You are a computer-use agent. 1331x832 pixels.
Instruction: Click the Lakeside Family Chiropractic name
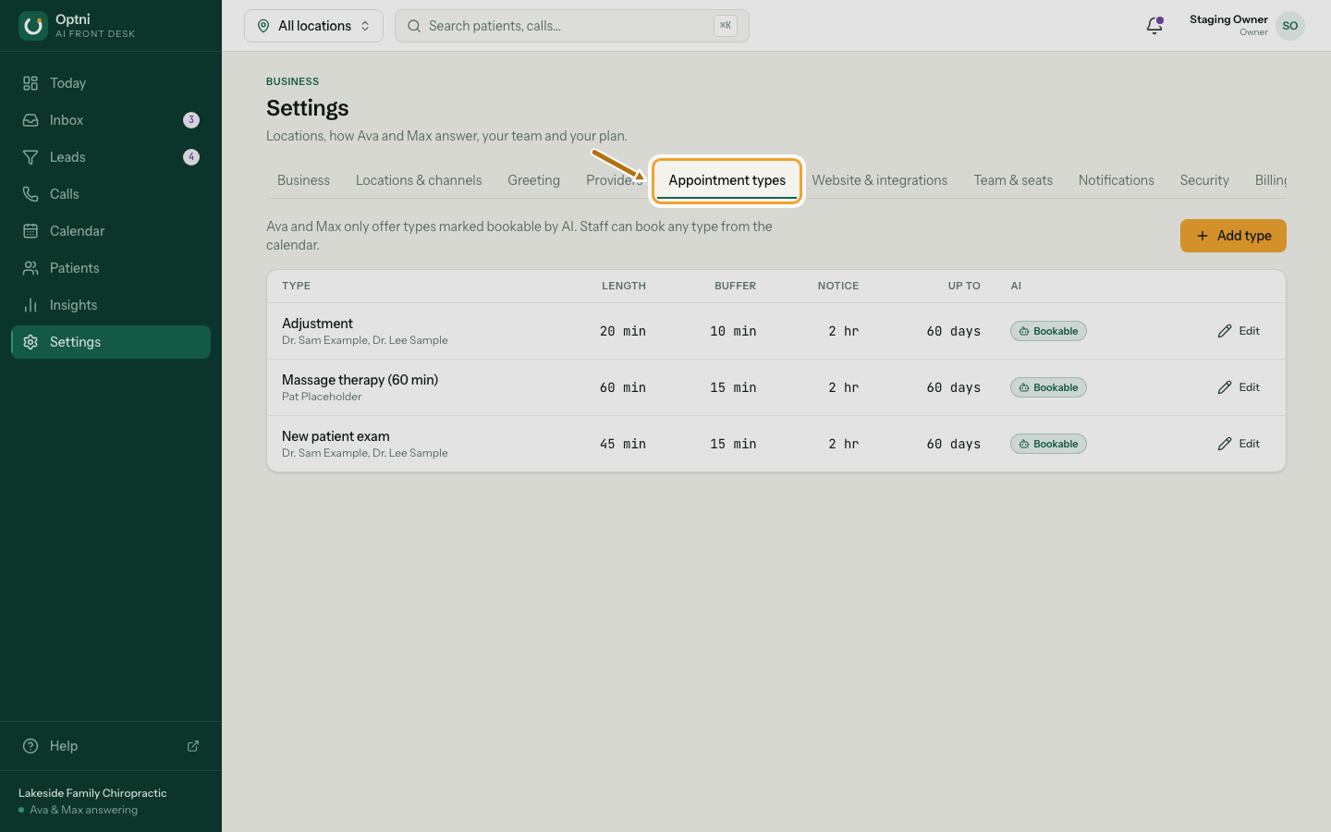(x=92, y=793)
